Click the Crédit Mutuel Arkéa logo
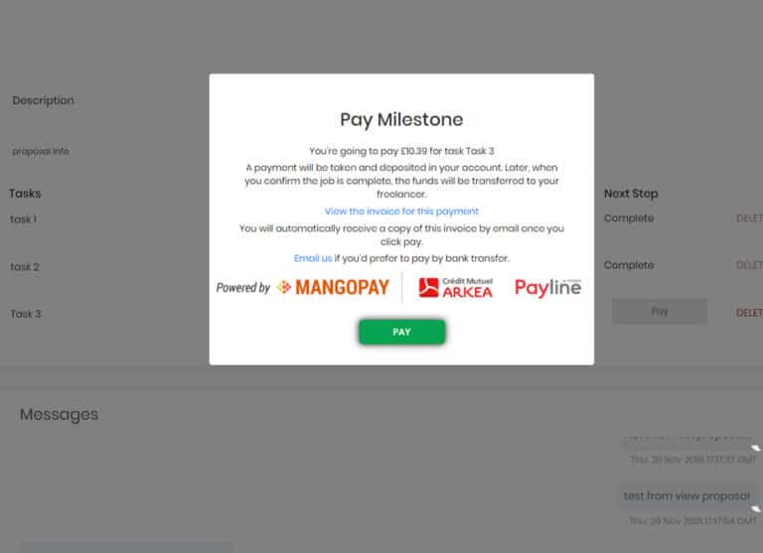Image resolution: width=763 pixels, height=553 pixels. tap(455, 288)
